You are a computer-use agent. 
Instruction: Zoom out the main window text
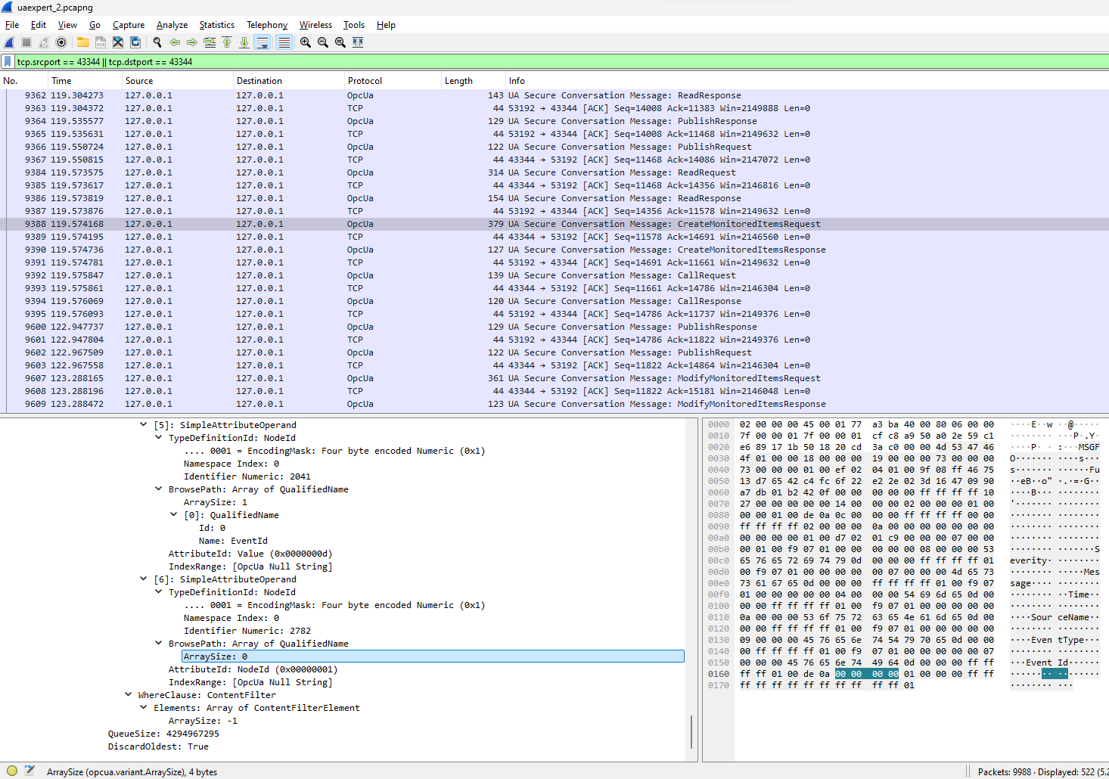click(323, 42)
